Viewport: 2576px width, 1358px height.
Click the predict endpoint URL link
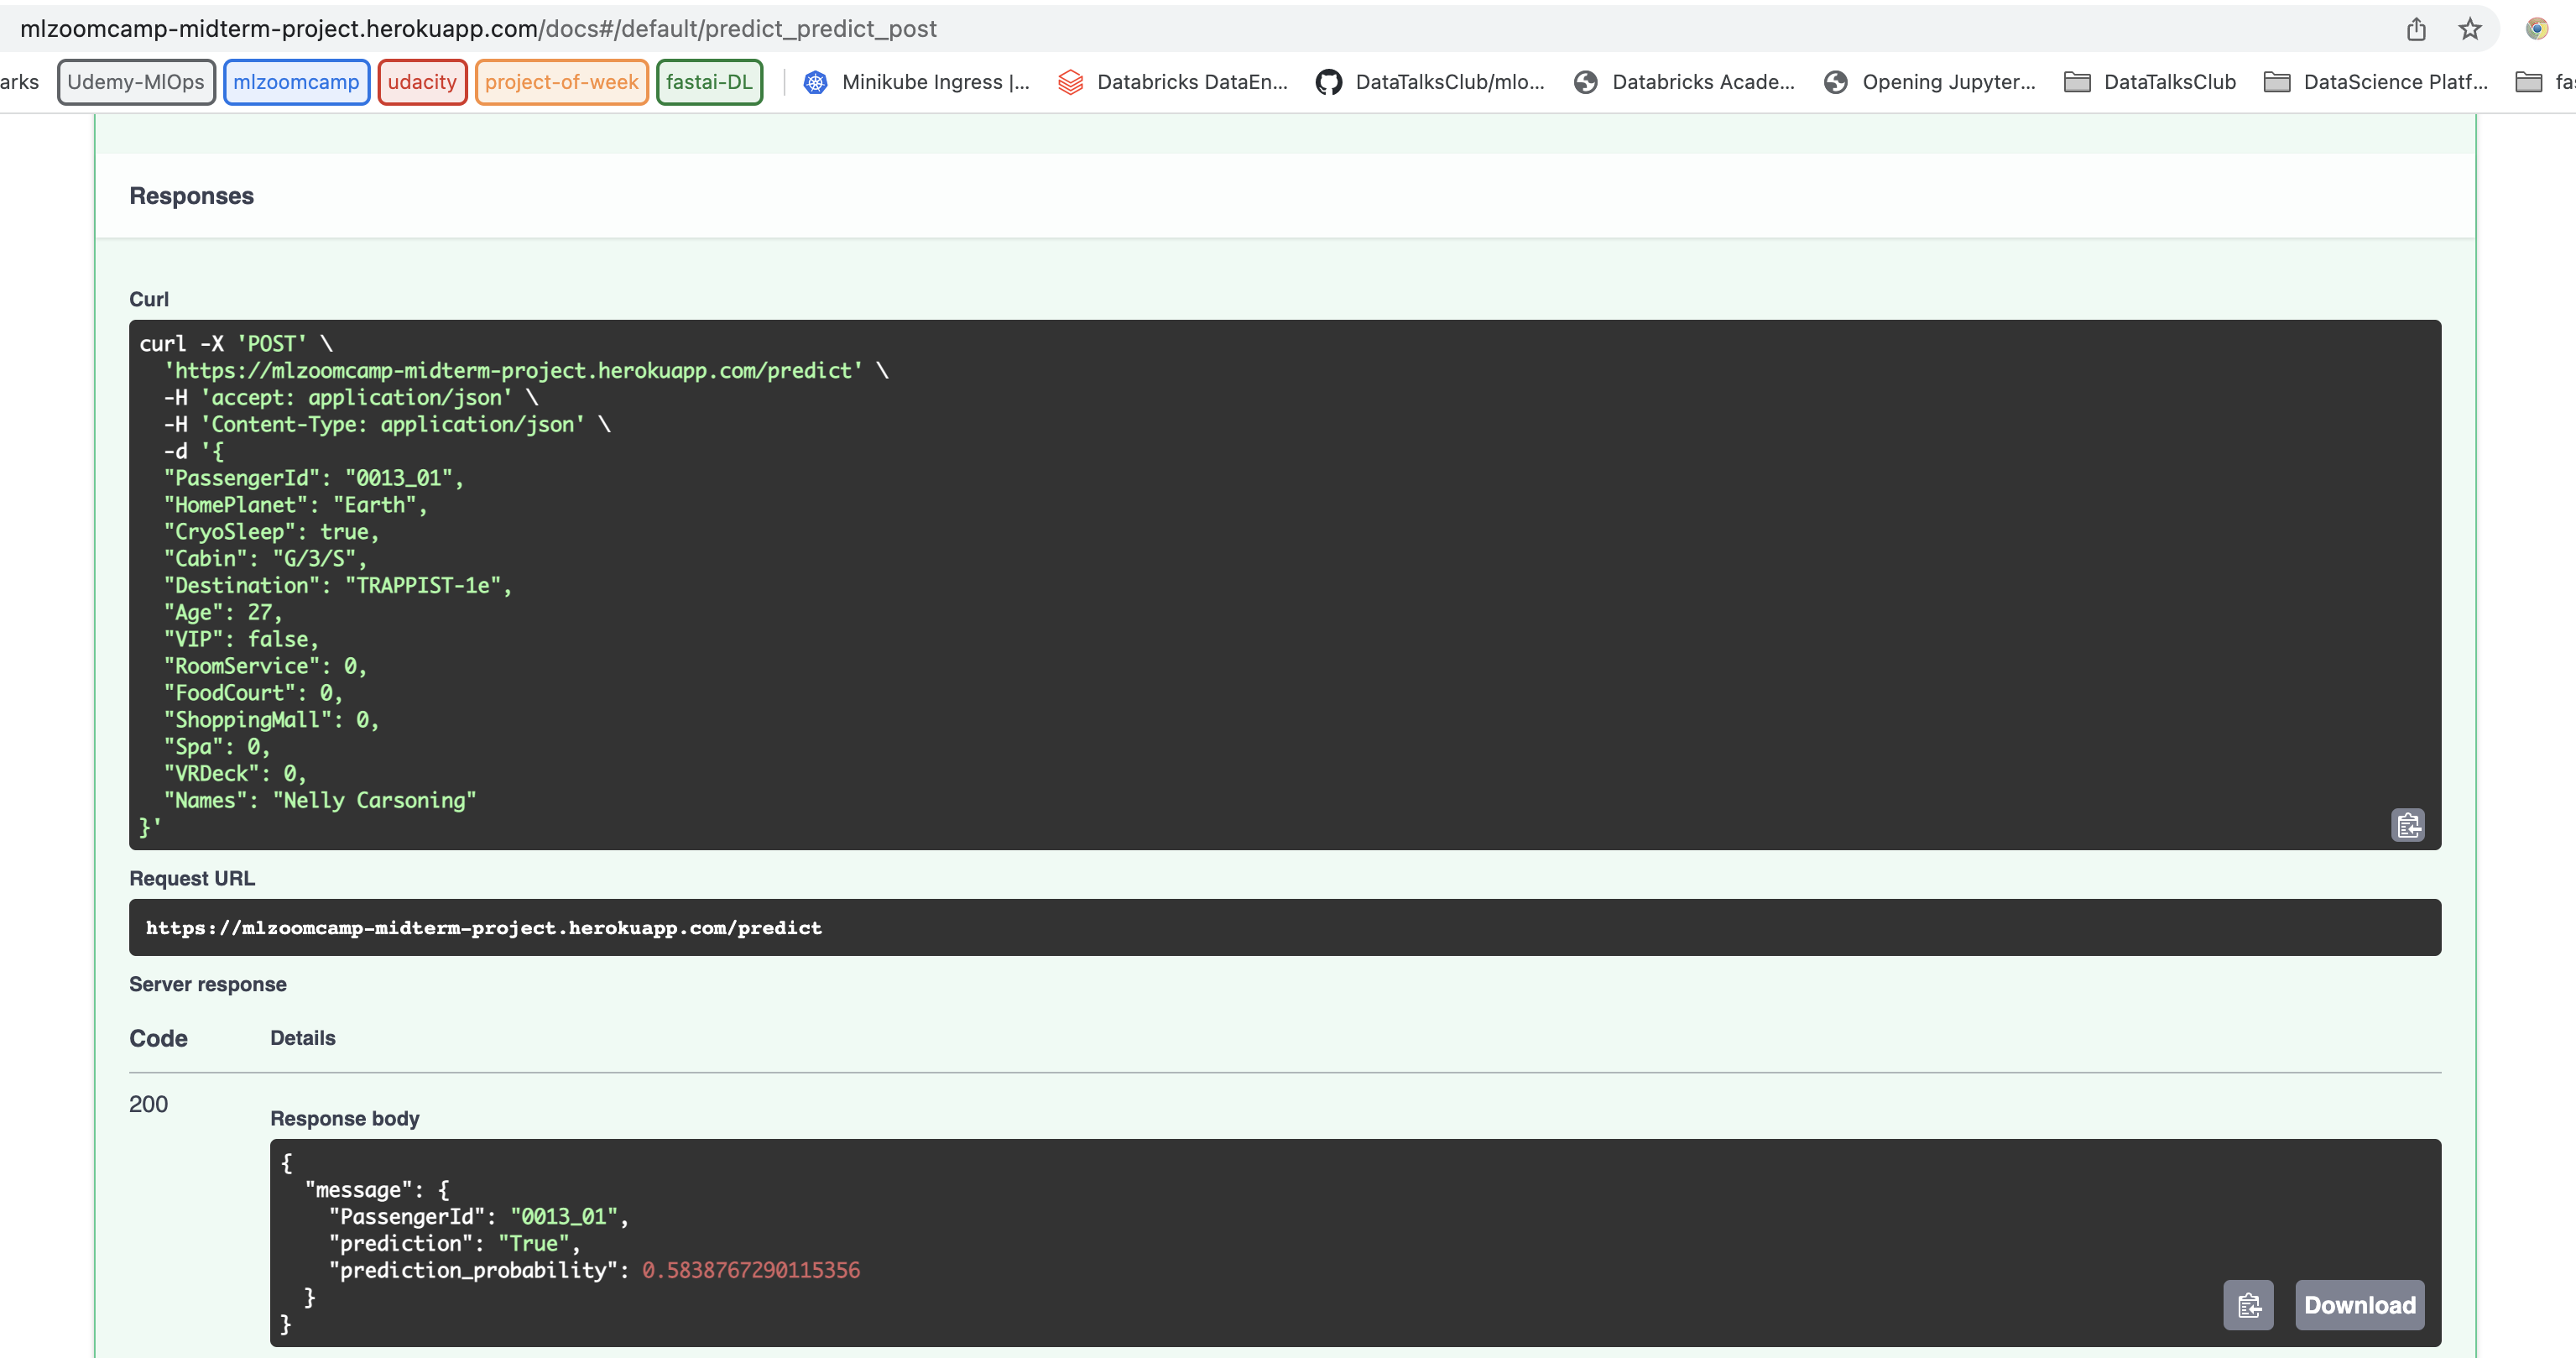484,927
